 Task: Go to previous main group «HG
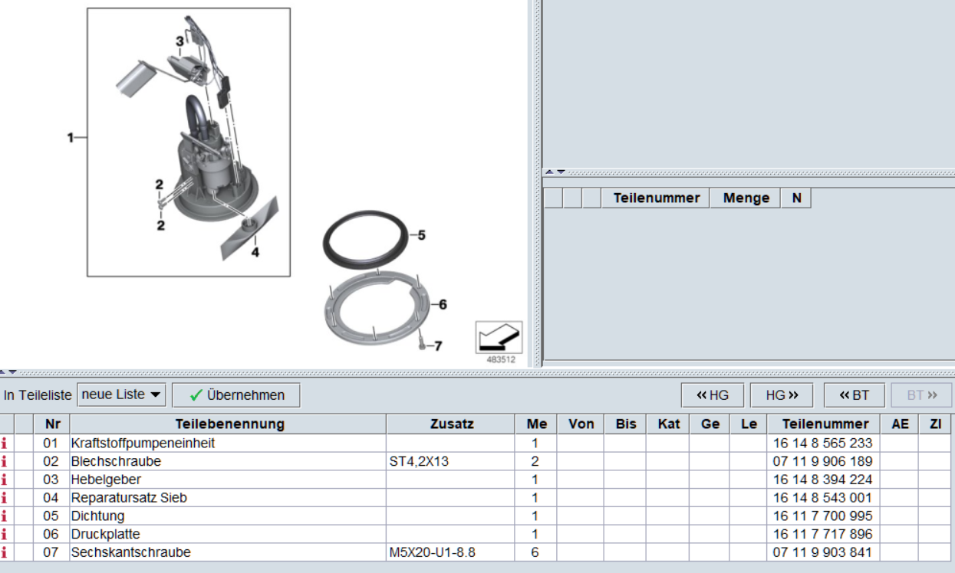tap(713, 395)
